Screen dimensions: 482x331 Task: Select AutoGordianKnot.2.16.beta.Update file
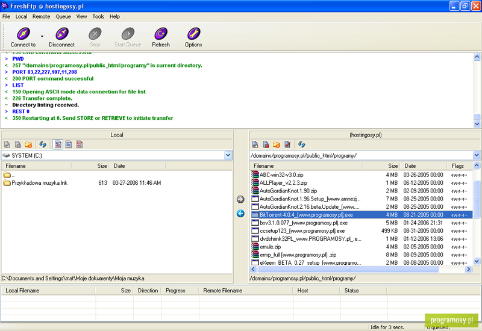[361, 206]
